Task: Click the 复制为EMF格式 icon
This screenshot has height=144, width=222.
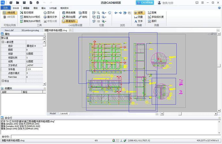Action: point(21,17)
